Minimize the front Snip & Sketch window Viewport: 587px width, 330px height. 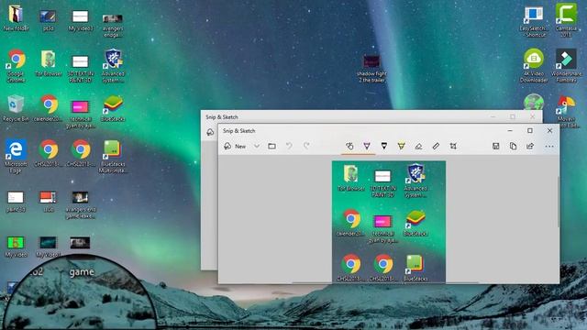[x=510, y=130]
